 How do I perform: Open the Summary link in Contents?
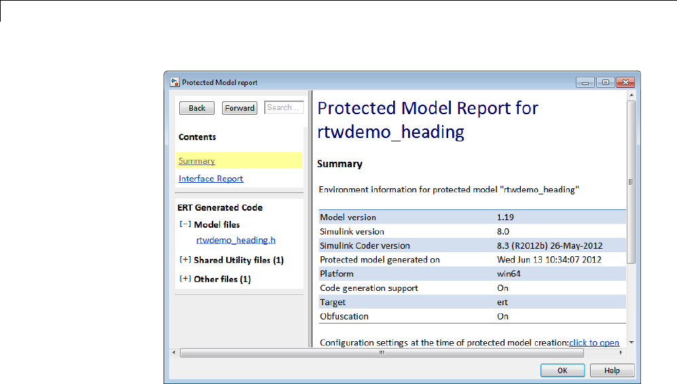point(196,160)
